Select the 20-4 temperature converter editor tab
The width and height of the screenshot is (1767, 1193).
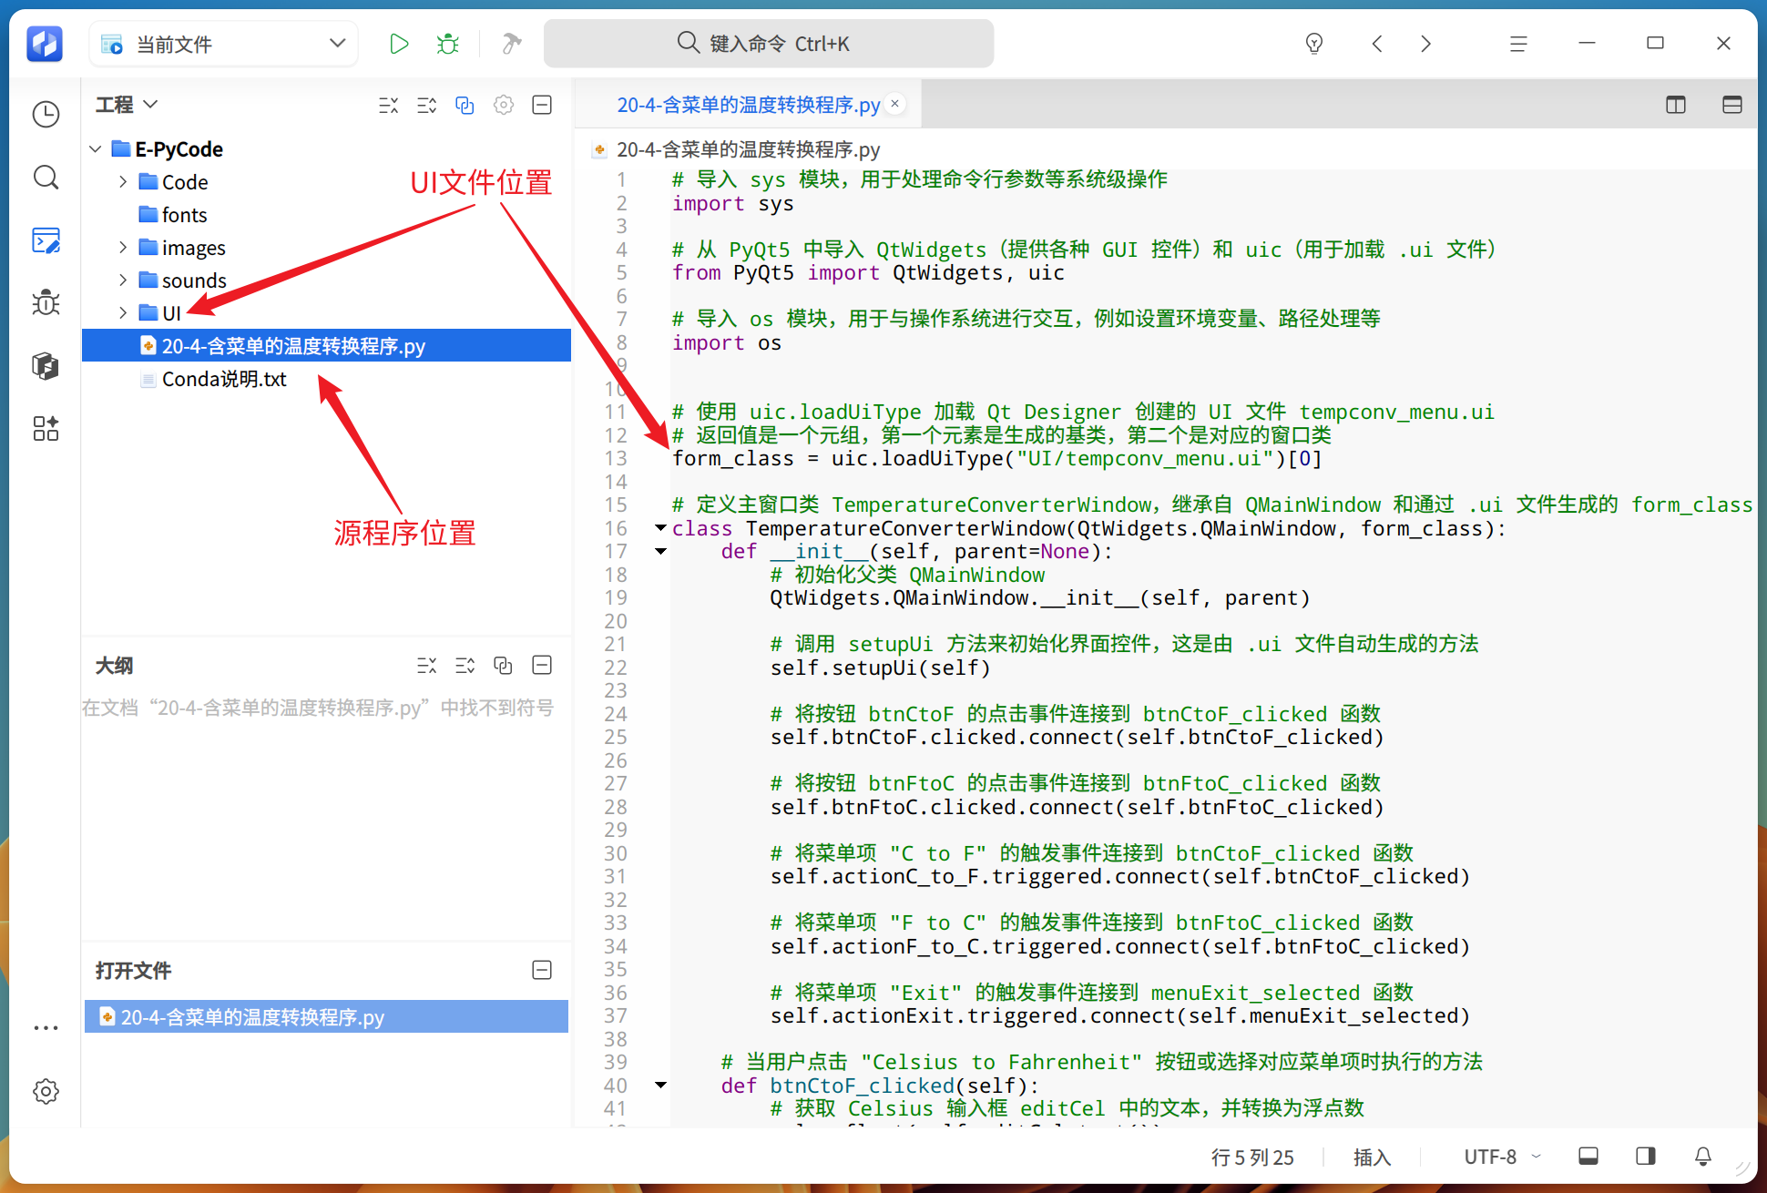click(x=748, y=105)
